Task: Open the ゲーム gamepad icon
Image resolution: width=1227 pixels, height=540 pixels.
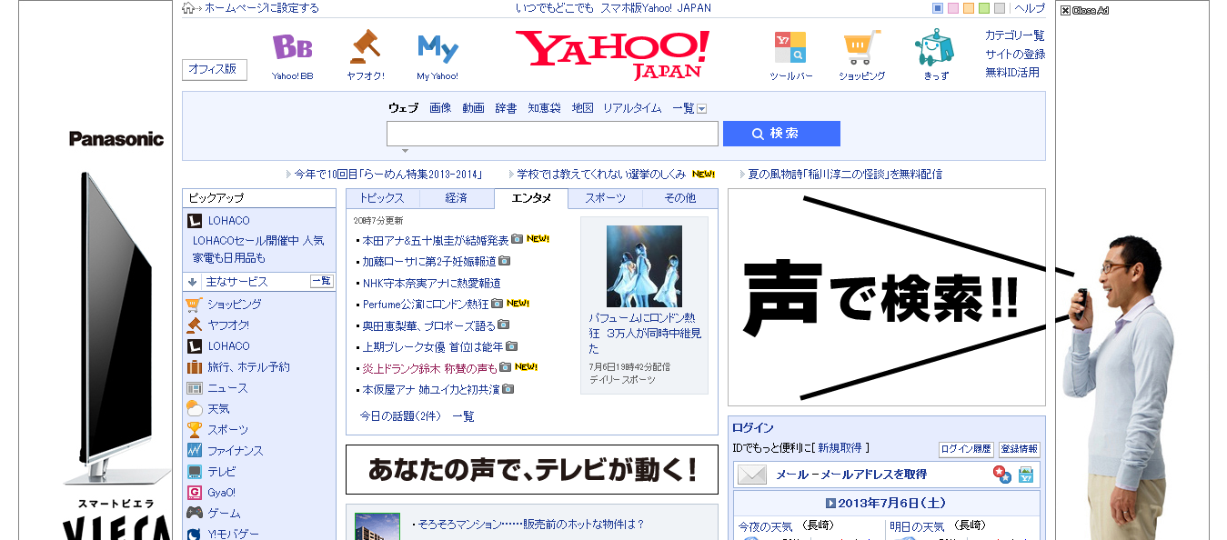Action: coord(194,514)
